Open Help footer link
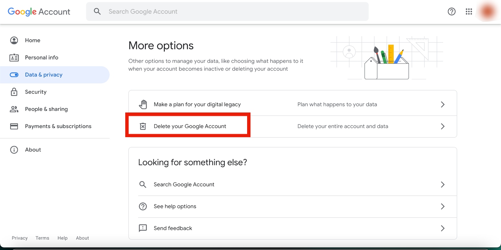 point(63,238)
